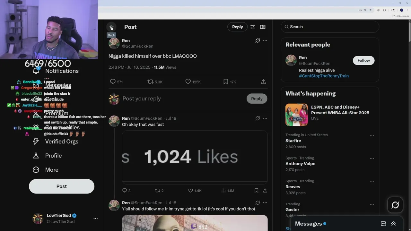Click the Profile person icon in sidebar
The width and height of the screenshot is (411, 231).
pyautogui.click(x=36, y=156)
